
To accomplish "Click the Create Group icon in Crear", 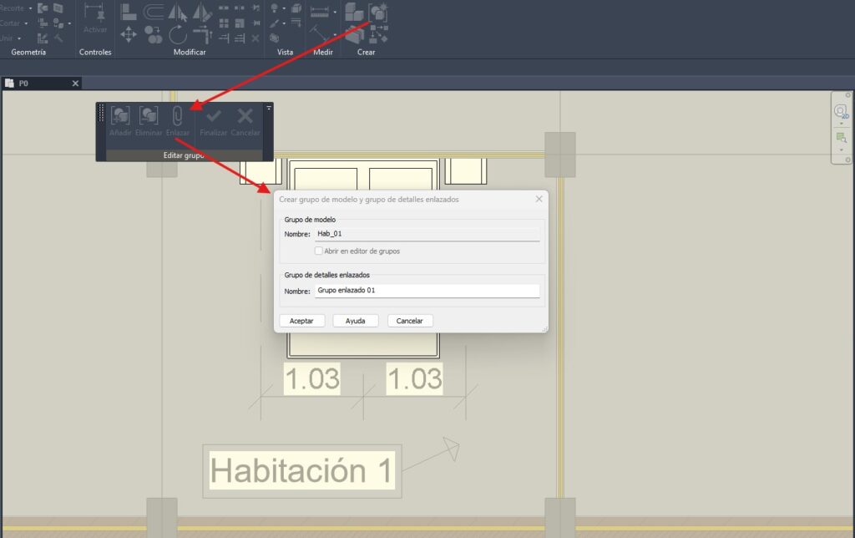I will click(378, 12).
